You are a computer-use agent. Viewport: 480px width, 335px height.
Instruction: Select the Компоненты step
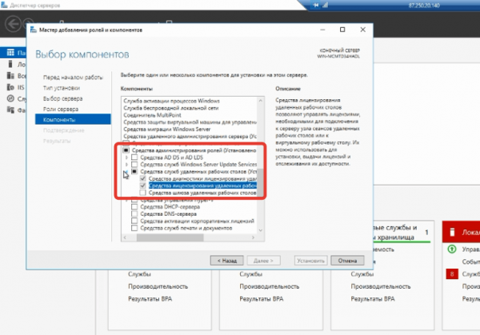[x=73, y=119]
